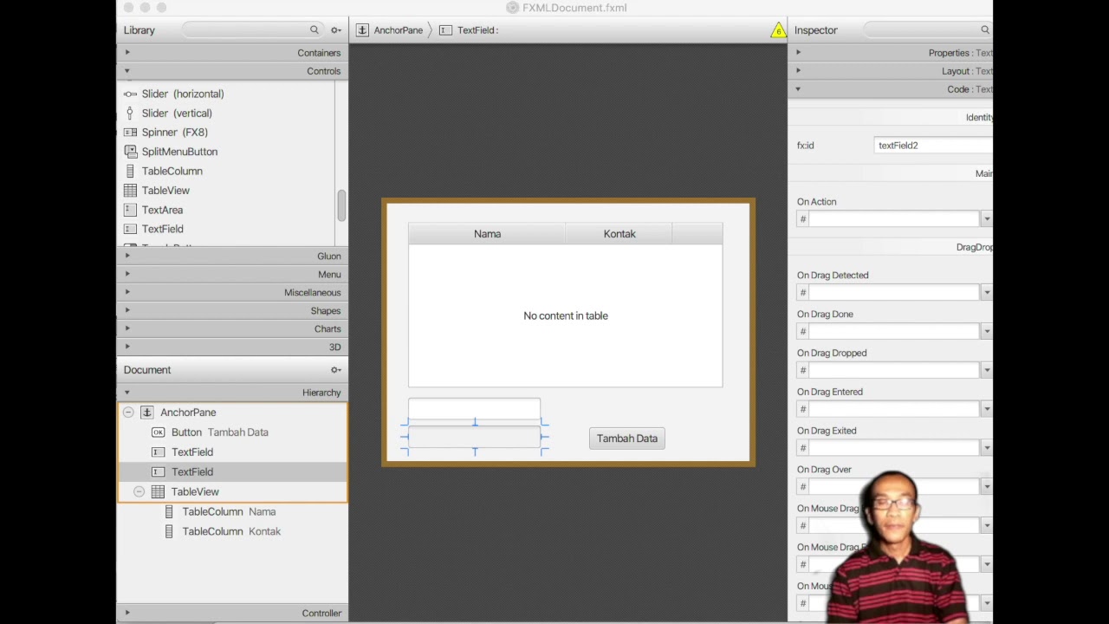1109x624 pixels.
Task: Click AnchorPane in the breadcrumb path
Action: pyautogui.click(x=399, y=30)
